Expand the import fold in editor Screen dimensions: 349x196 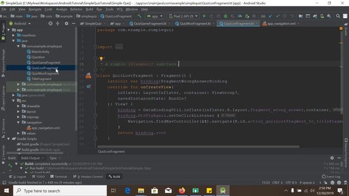click(95, 47)
